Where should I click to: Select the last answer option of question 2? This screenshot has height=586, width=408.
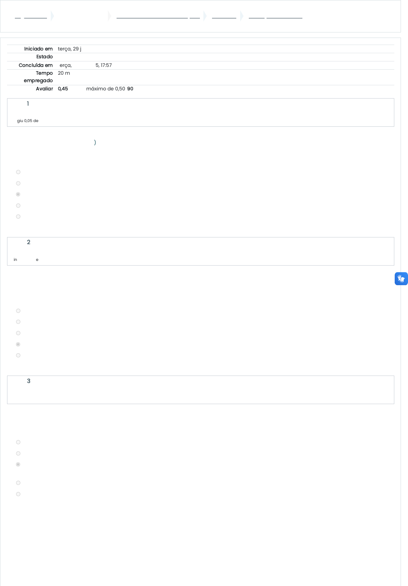pyautogui.click(x=18, y=356)
